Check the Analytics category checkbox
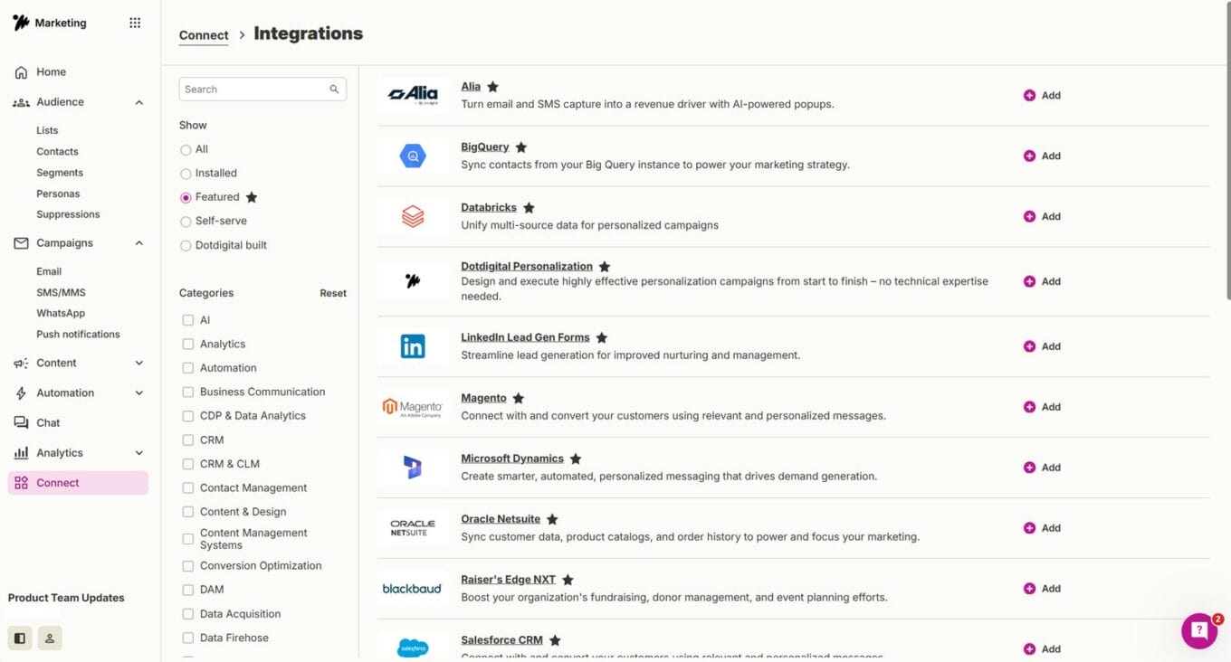The image size is (1231, 662). pyautogui.click(x=188, y=345)
